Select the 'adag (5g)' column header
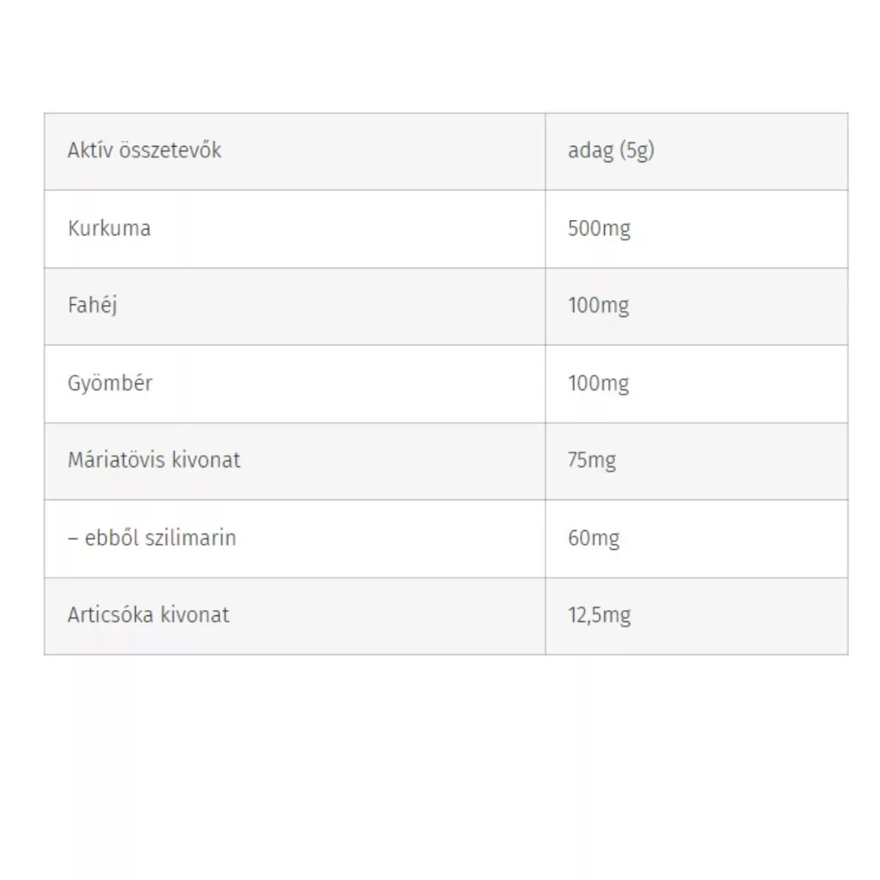880x880 pixels. click(696, 151)
